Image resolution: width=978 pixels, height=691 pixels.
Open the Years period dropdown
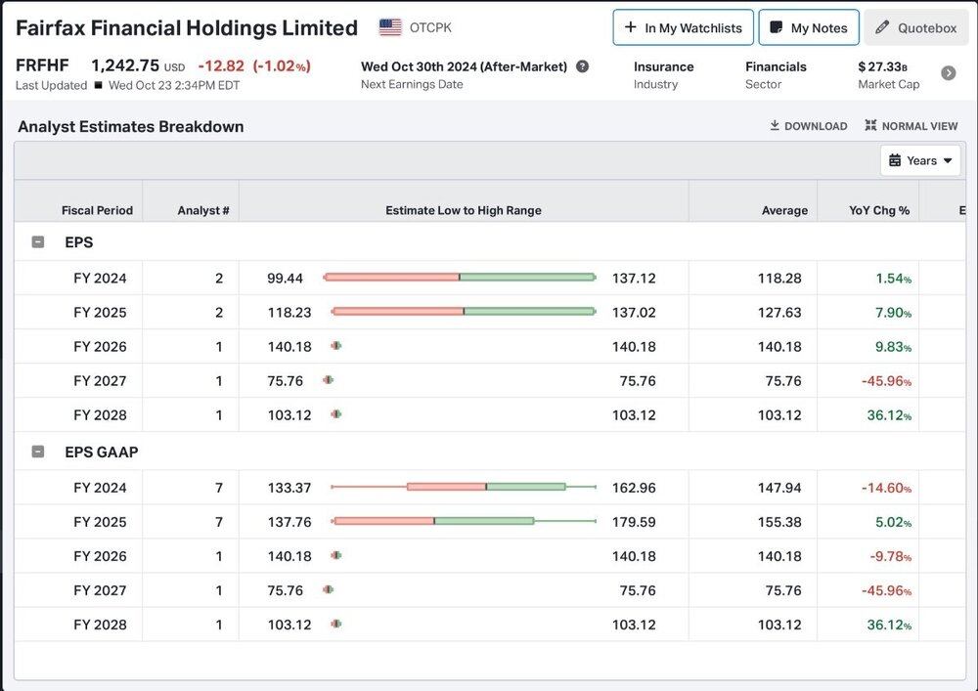920,160
